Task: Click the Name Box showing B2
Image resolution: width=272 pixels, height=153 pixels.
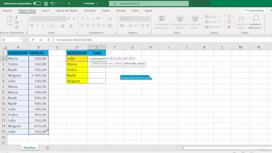Action: tap(11, 40)
